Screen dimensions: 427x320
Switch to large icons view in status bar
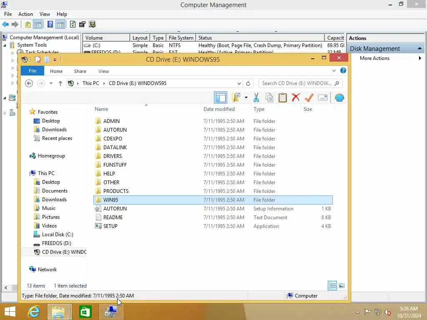[x=342, y=285]
